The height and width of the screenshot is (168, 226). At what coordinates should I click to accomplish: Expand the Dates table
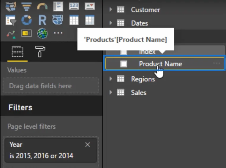(111, 23)
